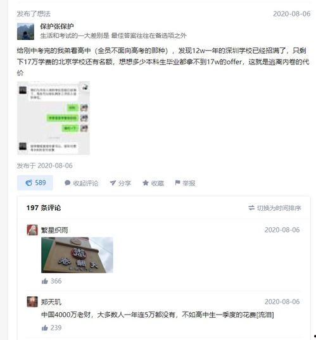Screen dimensions: 316x340
Task: Open the commenter name 繁星织雨
Action: pyautogui.click(x=54, y=230)
